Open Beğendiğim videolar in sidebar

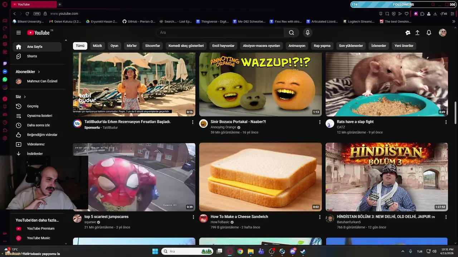coord(37,135)
